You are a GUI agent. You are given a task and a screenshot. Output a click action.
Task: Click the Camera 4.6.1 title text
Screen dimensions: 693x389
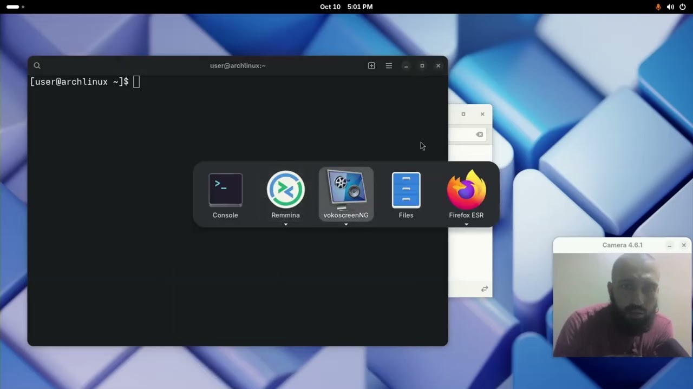623,245
